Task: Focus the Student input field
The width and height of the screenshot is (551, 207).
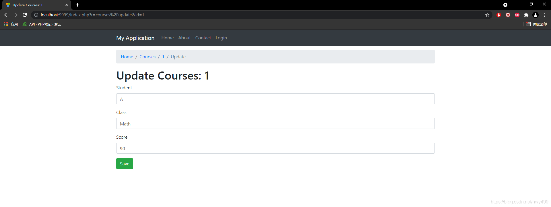Action: [275, 99]
